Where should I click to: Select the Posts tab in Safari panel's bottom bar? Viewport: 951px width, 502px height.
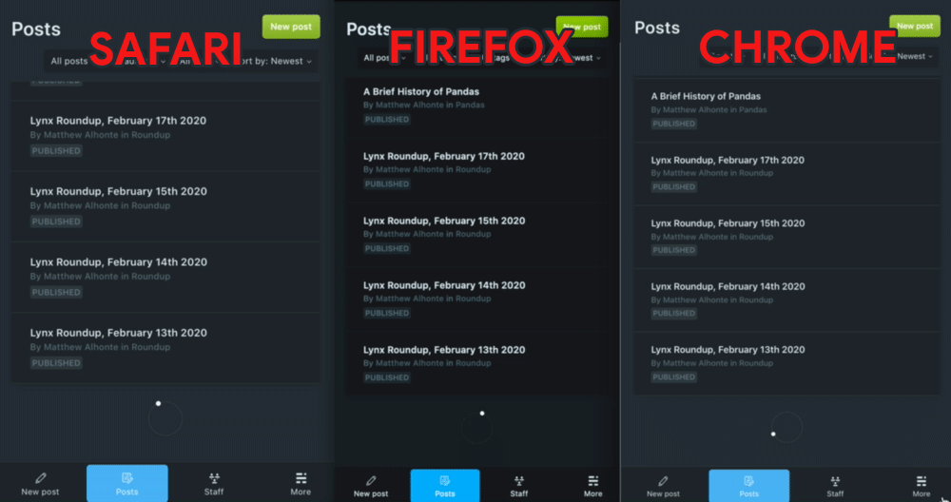coord(127,483)
